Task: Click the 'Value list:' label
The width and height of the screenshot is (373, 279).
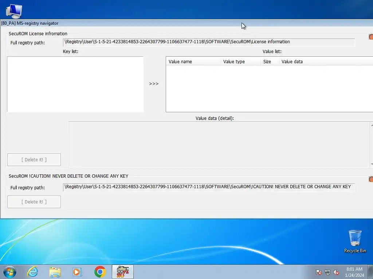Action: pyautogui.click(x=272, y=52)
